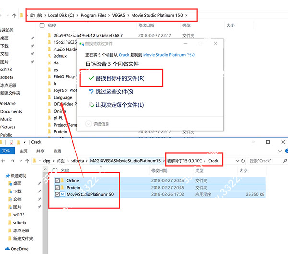Image resolution: width=288 pixels, height=254 pixels.
Task: Select the Online folder icon in Crack window
Action: click(x=62, y=180)
